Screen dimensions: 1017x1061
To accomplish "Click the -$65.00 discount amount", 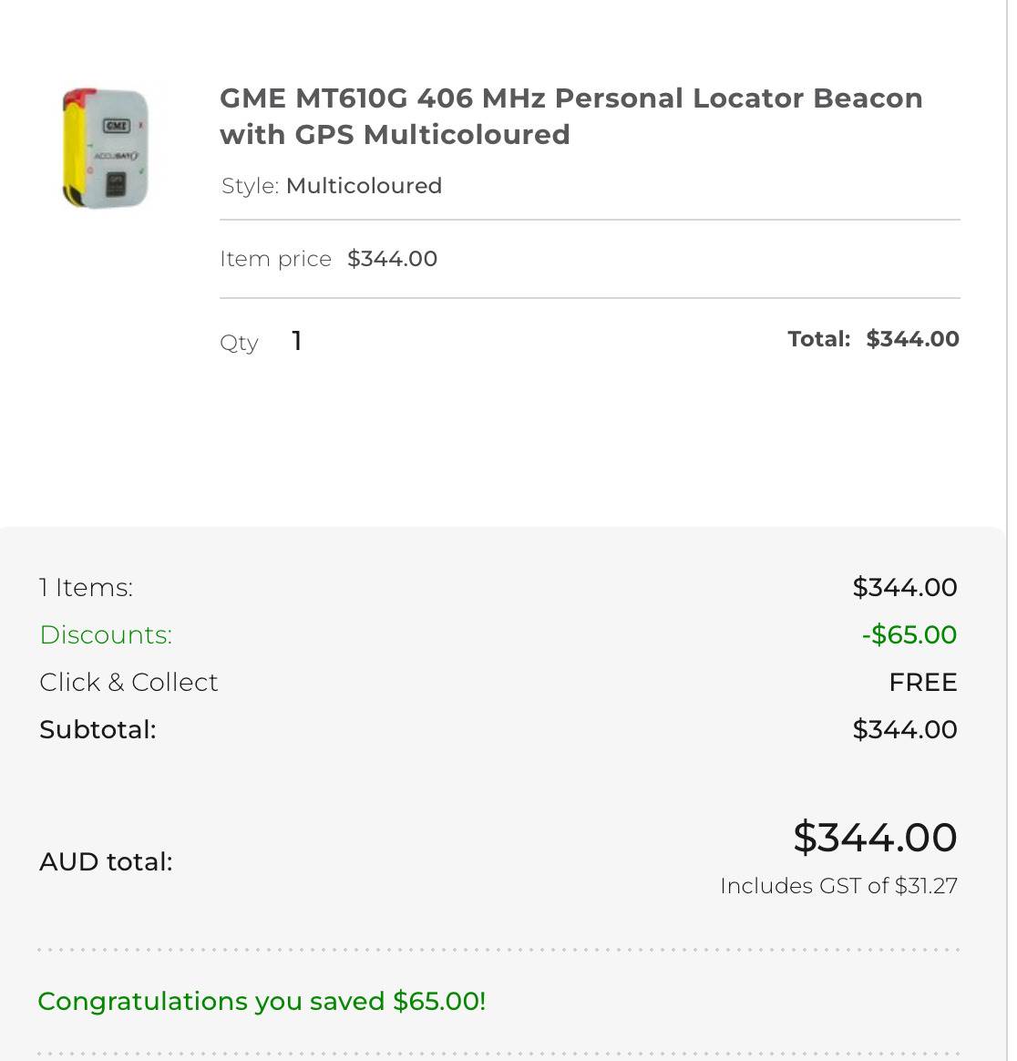I will 909,634.
